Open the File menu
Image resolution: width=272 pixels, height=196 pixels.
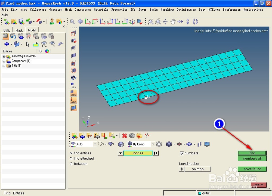5,10
